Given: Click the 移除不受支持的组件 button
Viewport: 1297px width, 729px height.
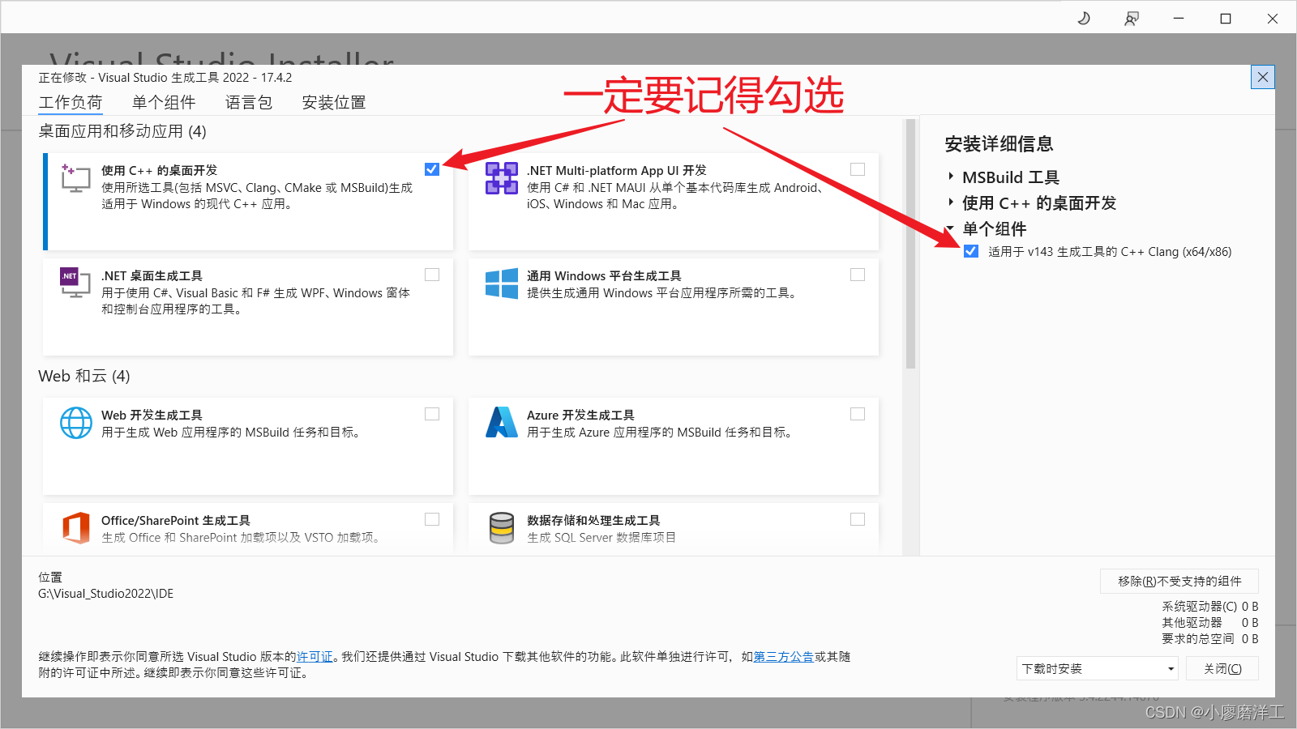Looking at the screenshot, I should click(1179, 581).
